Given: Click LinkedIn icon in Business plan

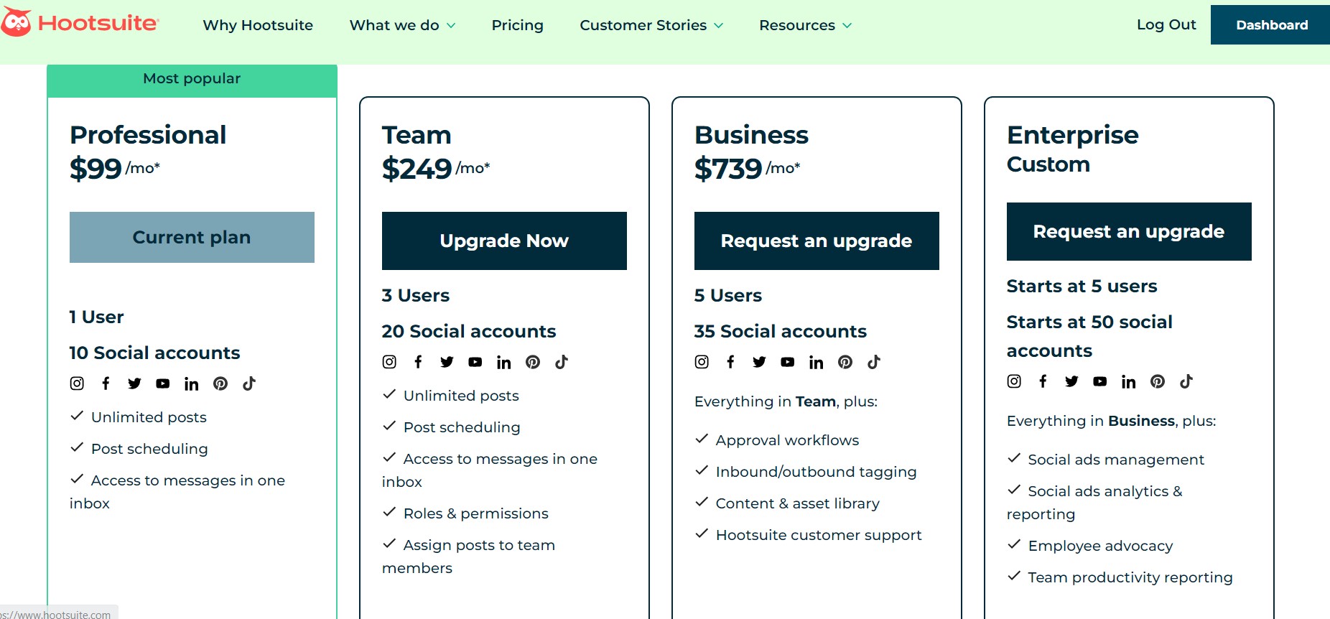Looking at the screenshot, I should pos(816,362).
